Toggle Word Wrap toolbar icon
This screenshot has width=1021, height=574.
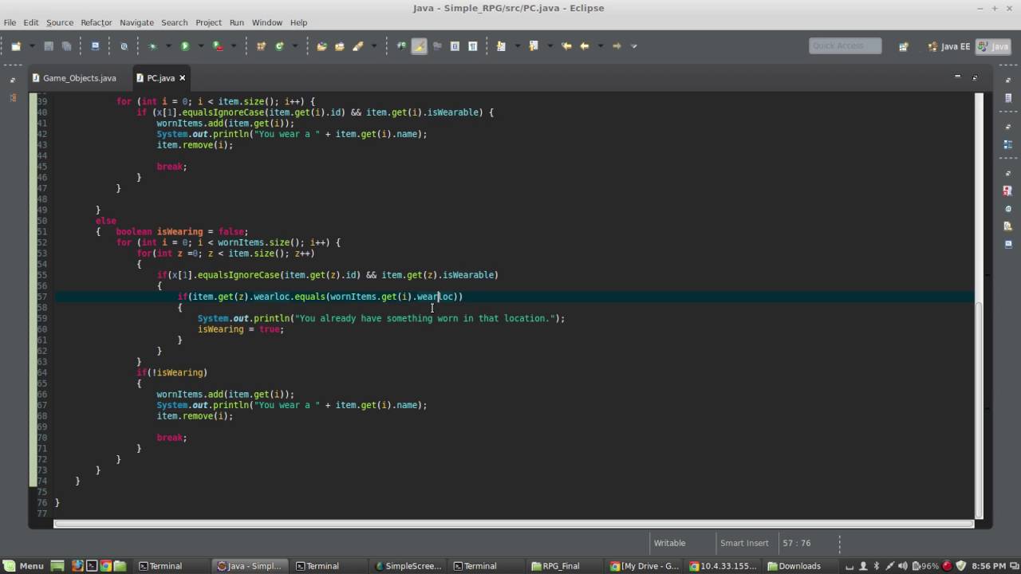[x=437, y=46]
